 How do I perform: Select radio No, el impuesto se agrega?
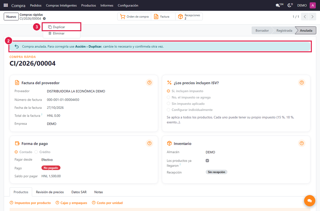click(168, 97)
